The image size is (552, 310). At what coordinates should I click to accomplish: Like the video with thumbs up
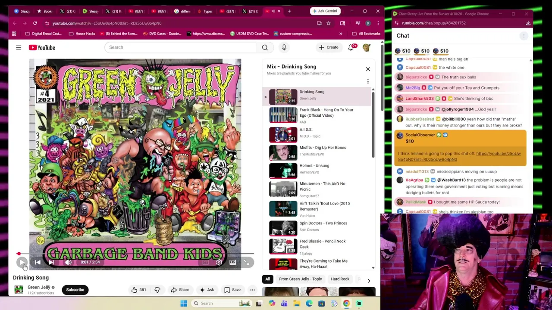pos(139,290)
